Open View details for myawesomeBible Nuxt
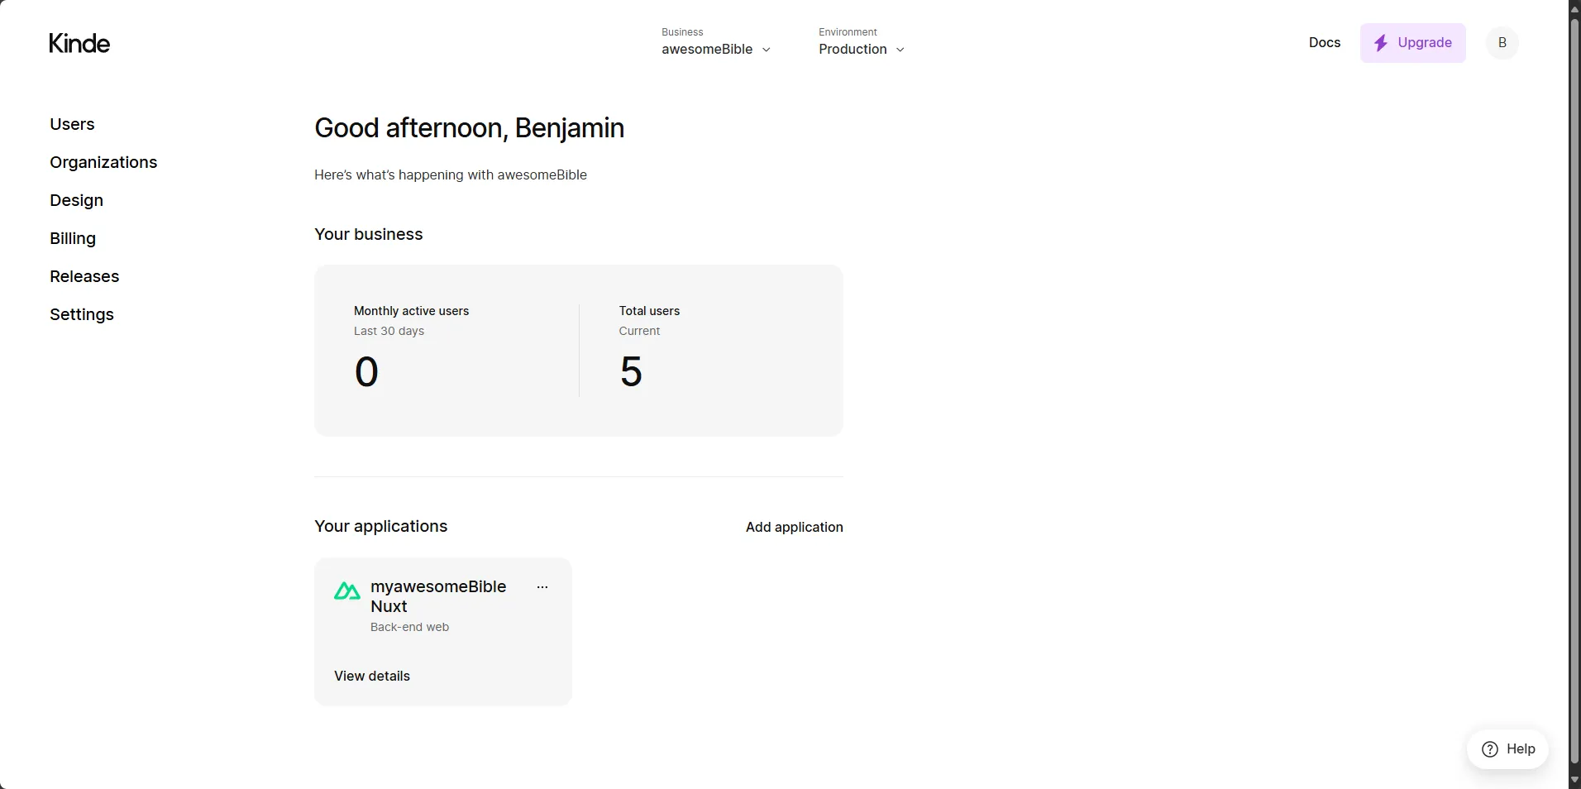The height and width of the screenshot is (789, 1581). pyautogui.click(x=372, y=676)
